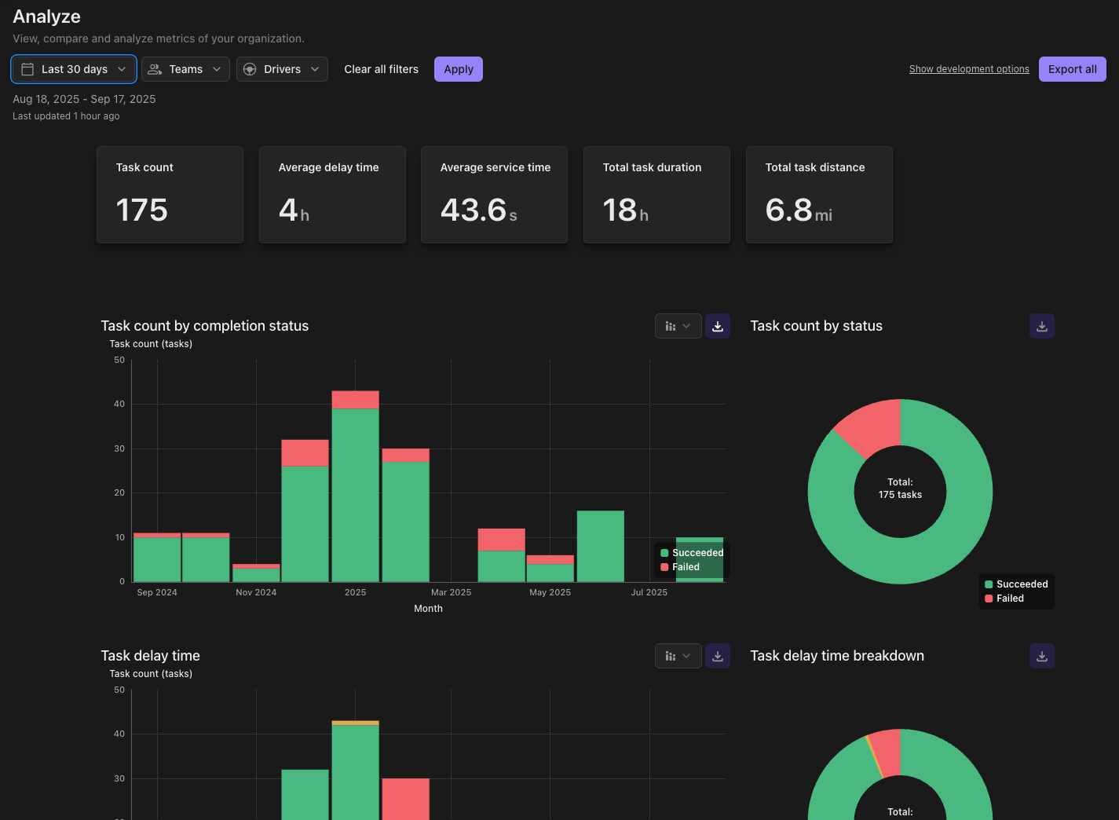The height and width of the screenshot is (820, 1119).
Task: Click the Task delay time breakdown title
Action: [837, 656]
